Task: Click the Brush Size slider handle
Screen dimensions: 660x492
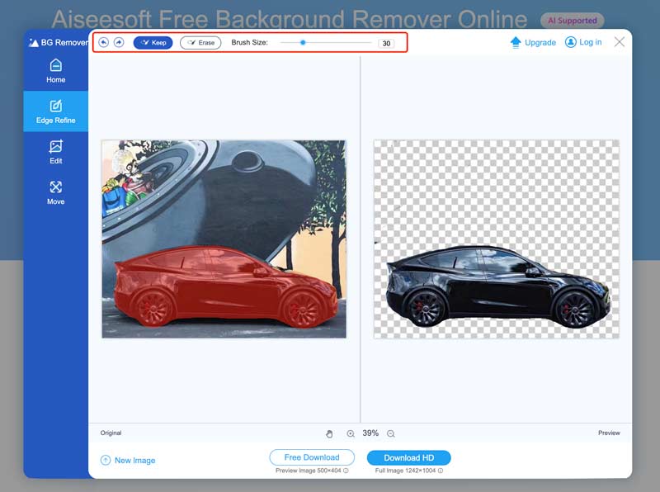Action: [303, 42]
